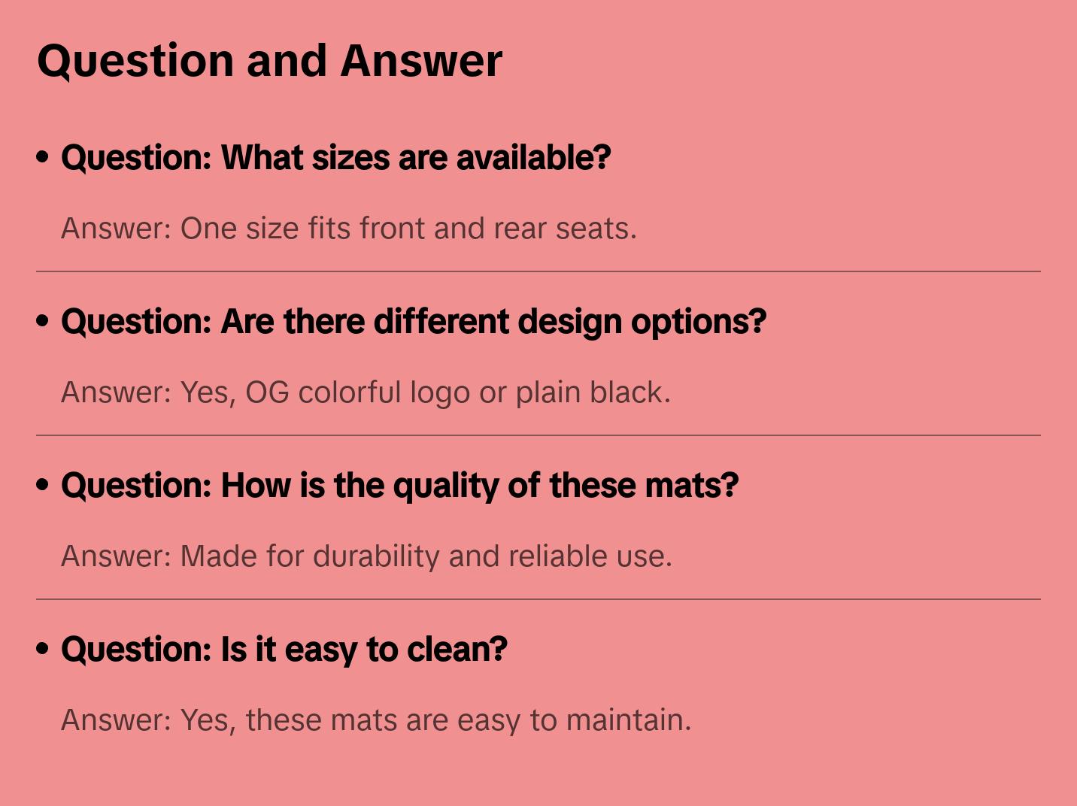The width and height of the screenshot is (1077, 806).
Task: Click the words 'plain black' in the design answer
Action: click(x=593, y=392)
